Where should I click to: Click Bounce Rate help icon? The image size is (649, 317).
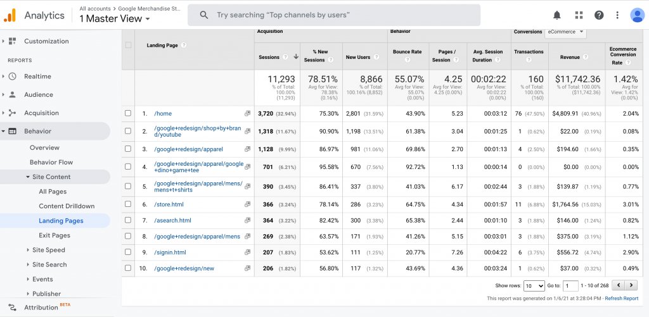pyautogui.click(x=408, y=60)
